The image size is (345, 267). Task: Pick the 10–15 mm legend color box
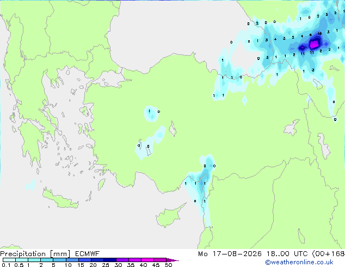pos(72,260)
